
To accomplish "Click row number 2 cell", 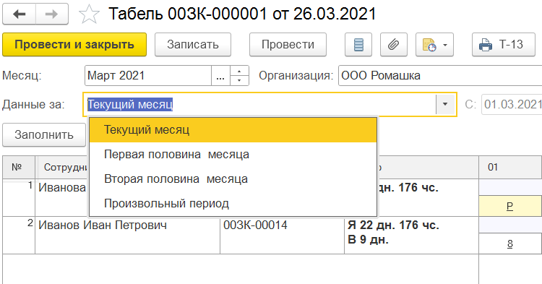I will tap(19, 236).
